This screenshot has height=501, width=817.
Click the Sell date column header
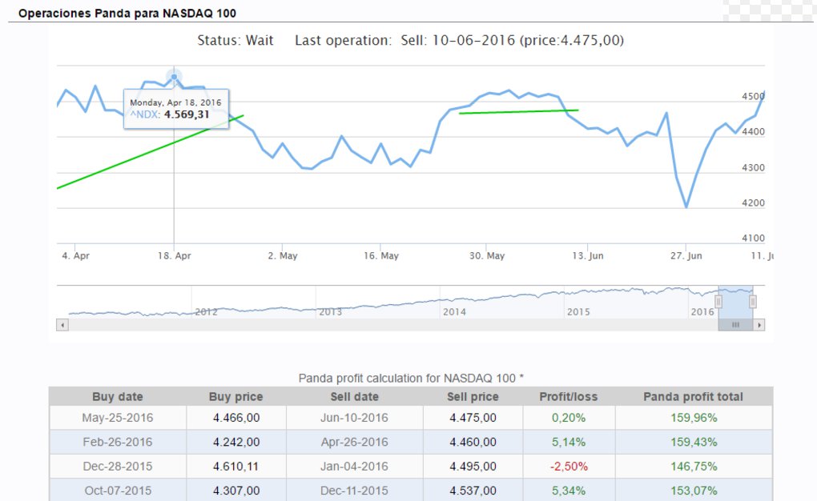click(354, 396)
